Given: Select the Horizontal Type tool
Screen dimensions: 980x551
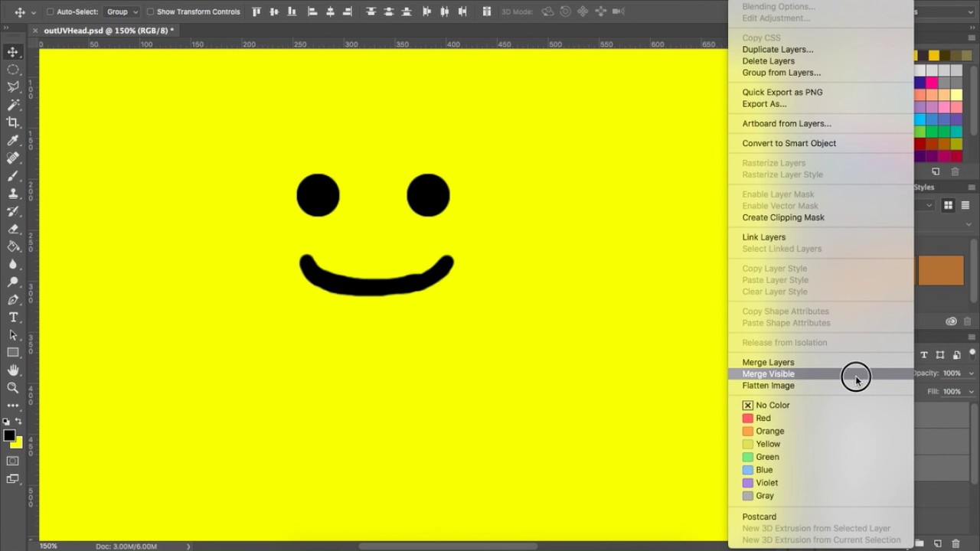Looking at the screenshot, I should tap(13, 318).
